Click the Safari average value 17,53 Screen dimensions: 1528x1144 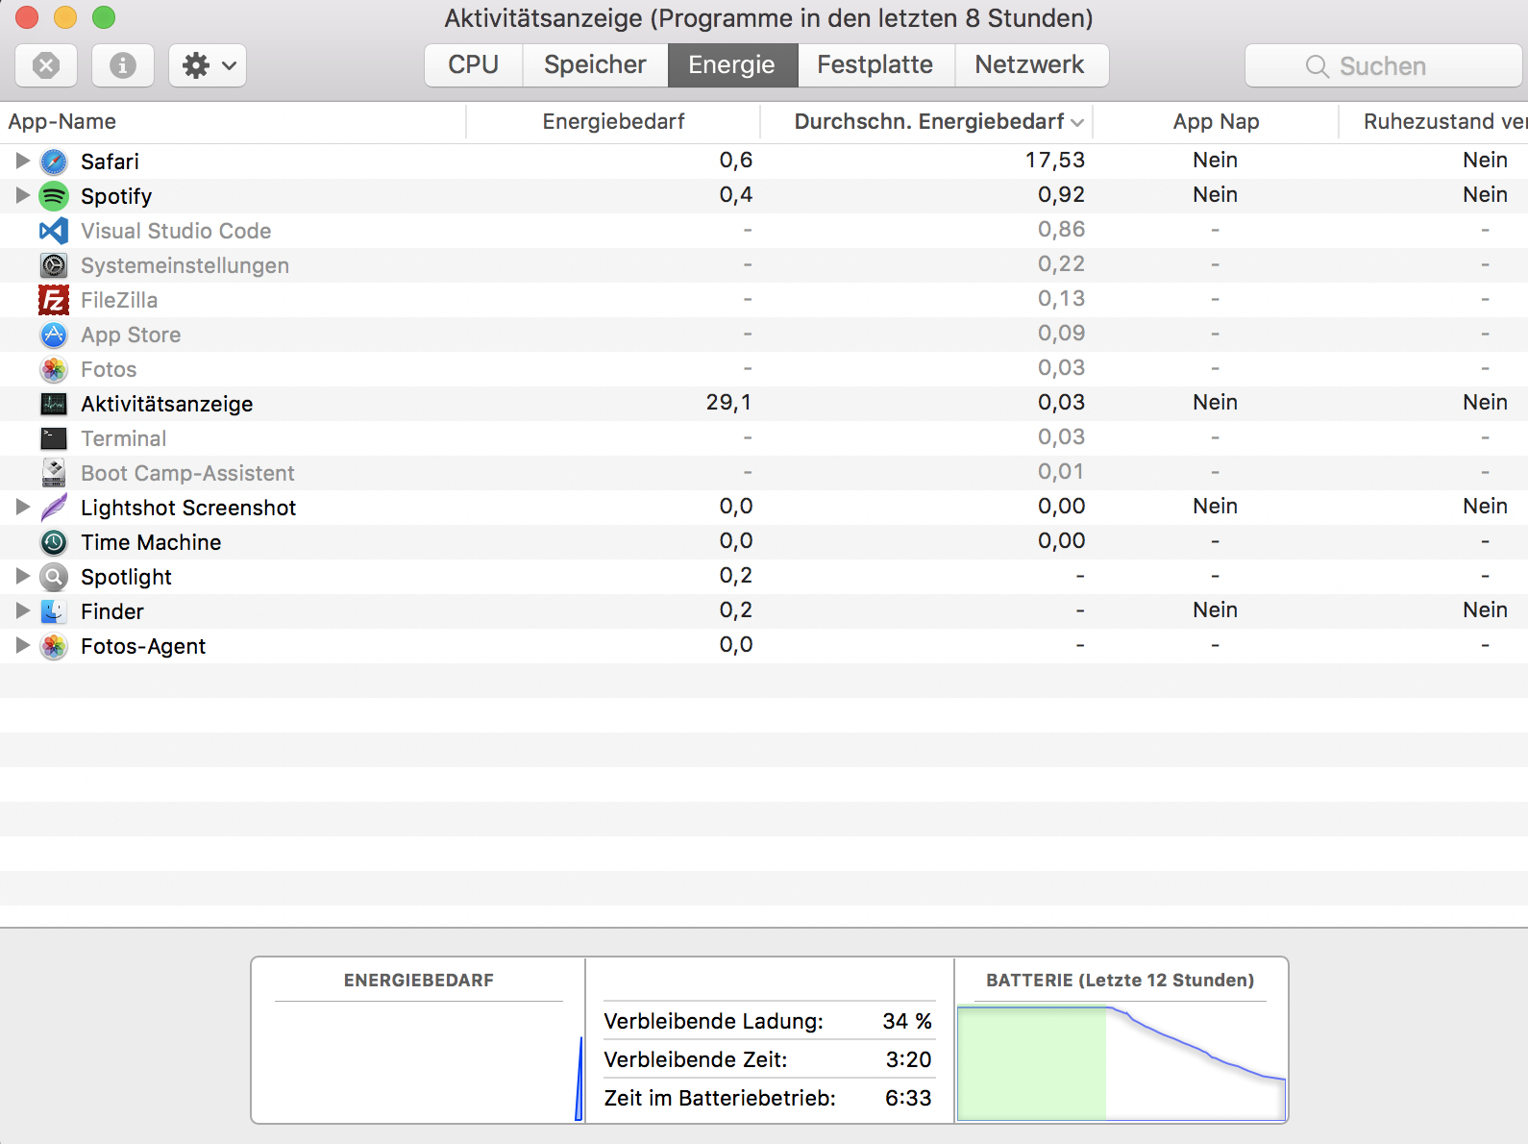(x=1055, y=161)
